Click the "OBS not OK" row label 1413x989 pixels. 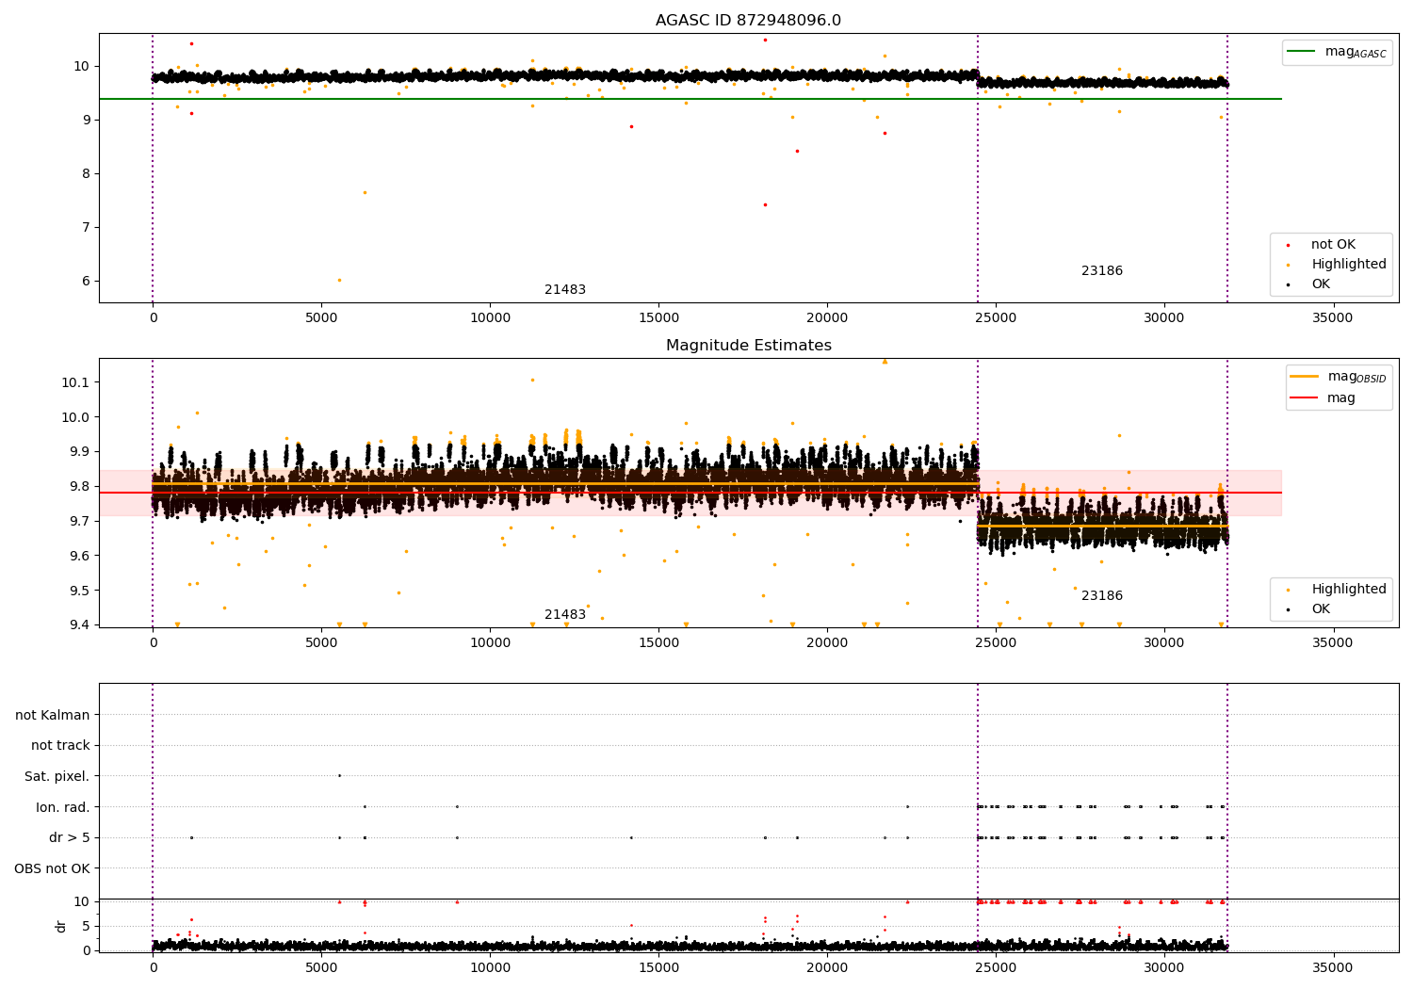[53, 868]
